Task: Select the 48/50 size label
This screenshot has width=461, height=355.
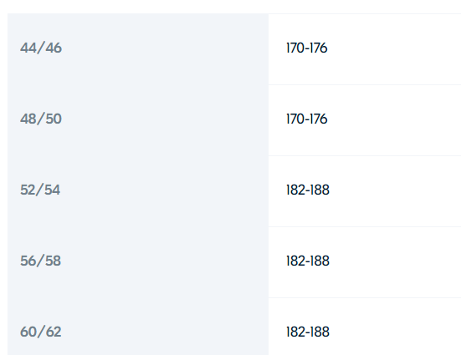Action: [41, 119]
